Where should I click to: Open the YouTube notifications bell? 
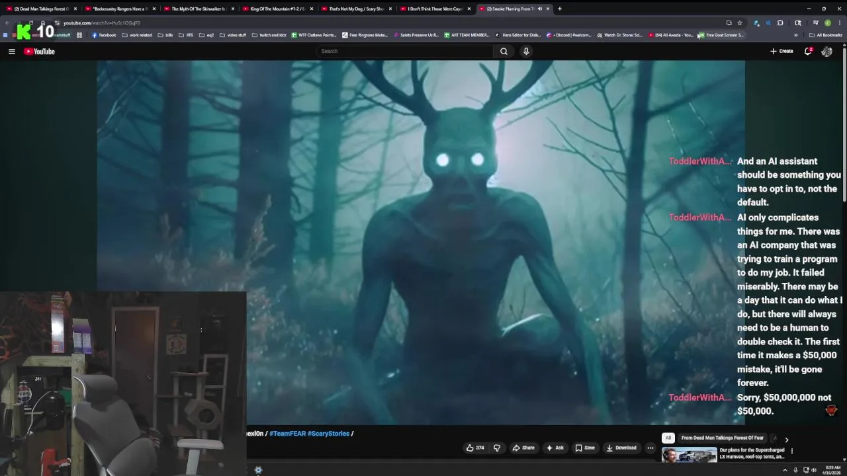[x=808, y=51]
